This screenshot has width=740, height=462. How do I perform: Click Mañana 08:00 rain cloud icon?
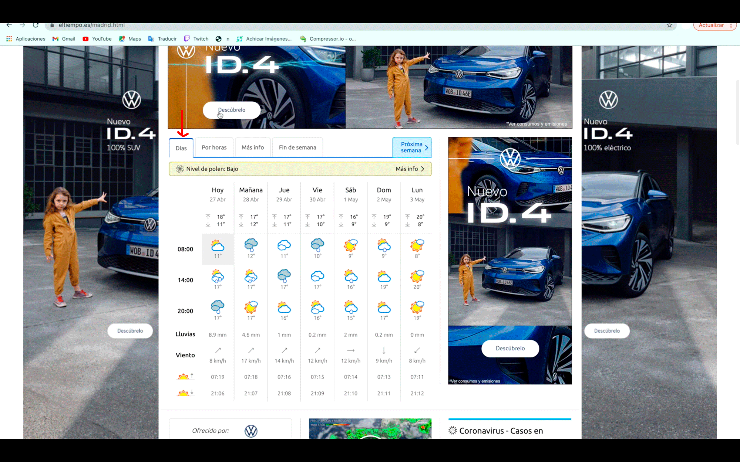251,245
